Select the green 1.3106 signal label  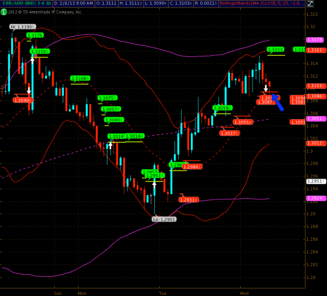click(80, 79)
